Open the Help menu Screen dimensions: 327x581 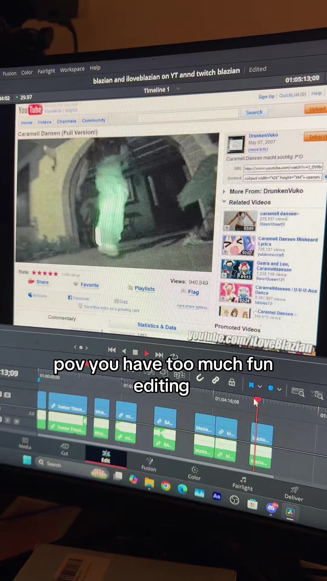point(95,68)
